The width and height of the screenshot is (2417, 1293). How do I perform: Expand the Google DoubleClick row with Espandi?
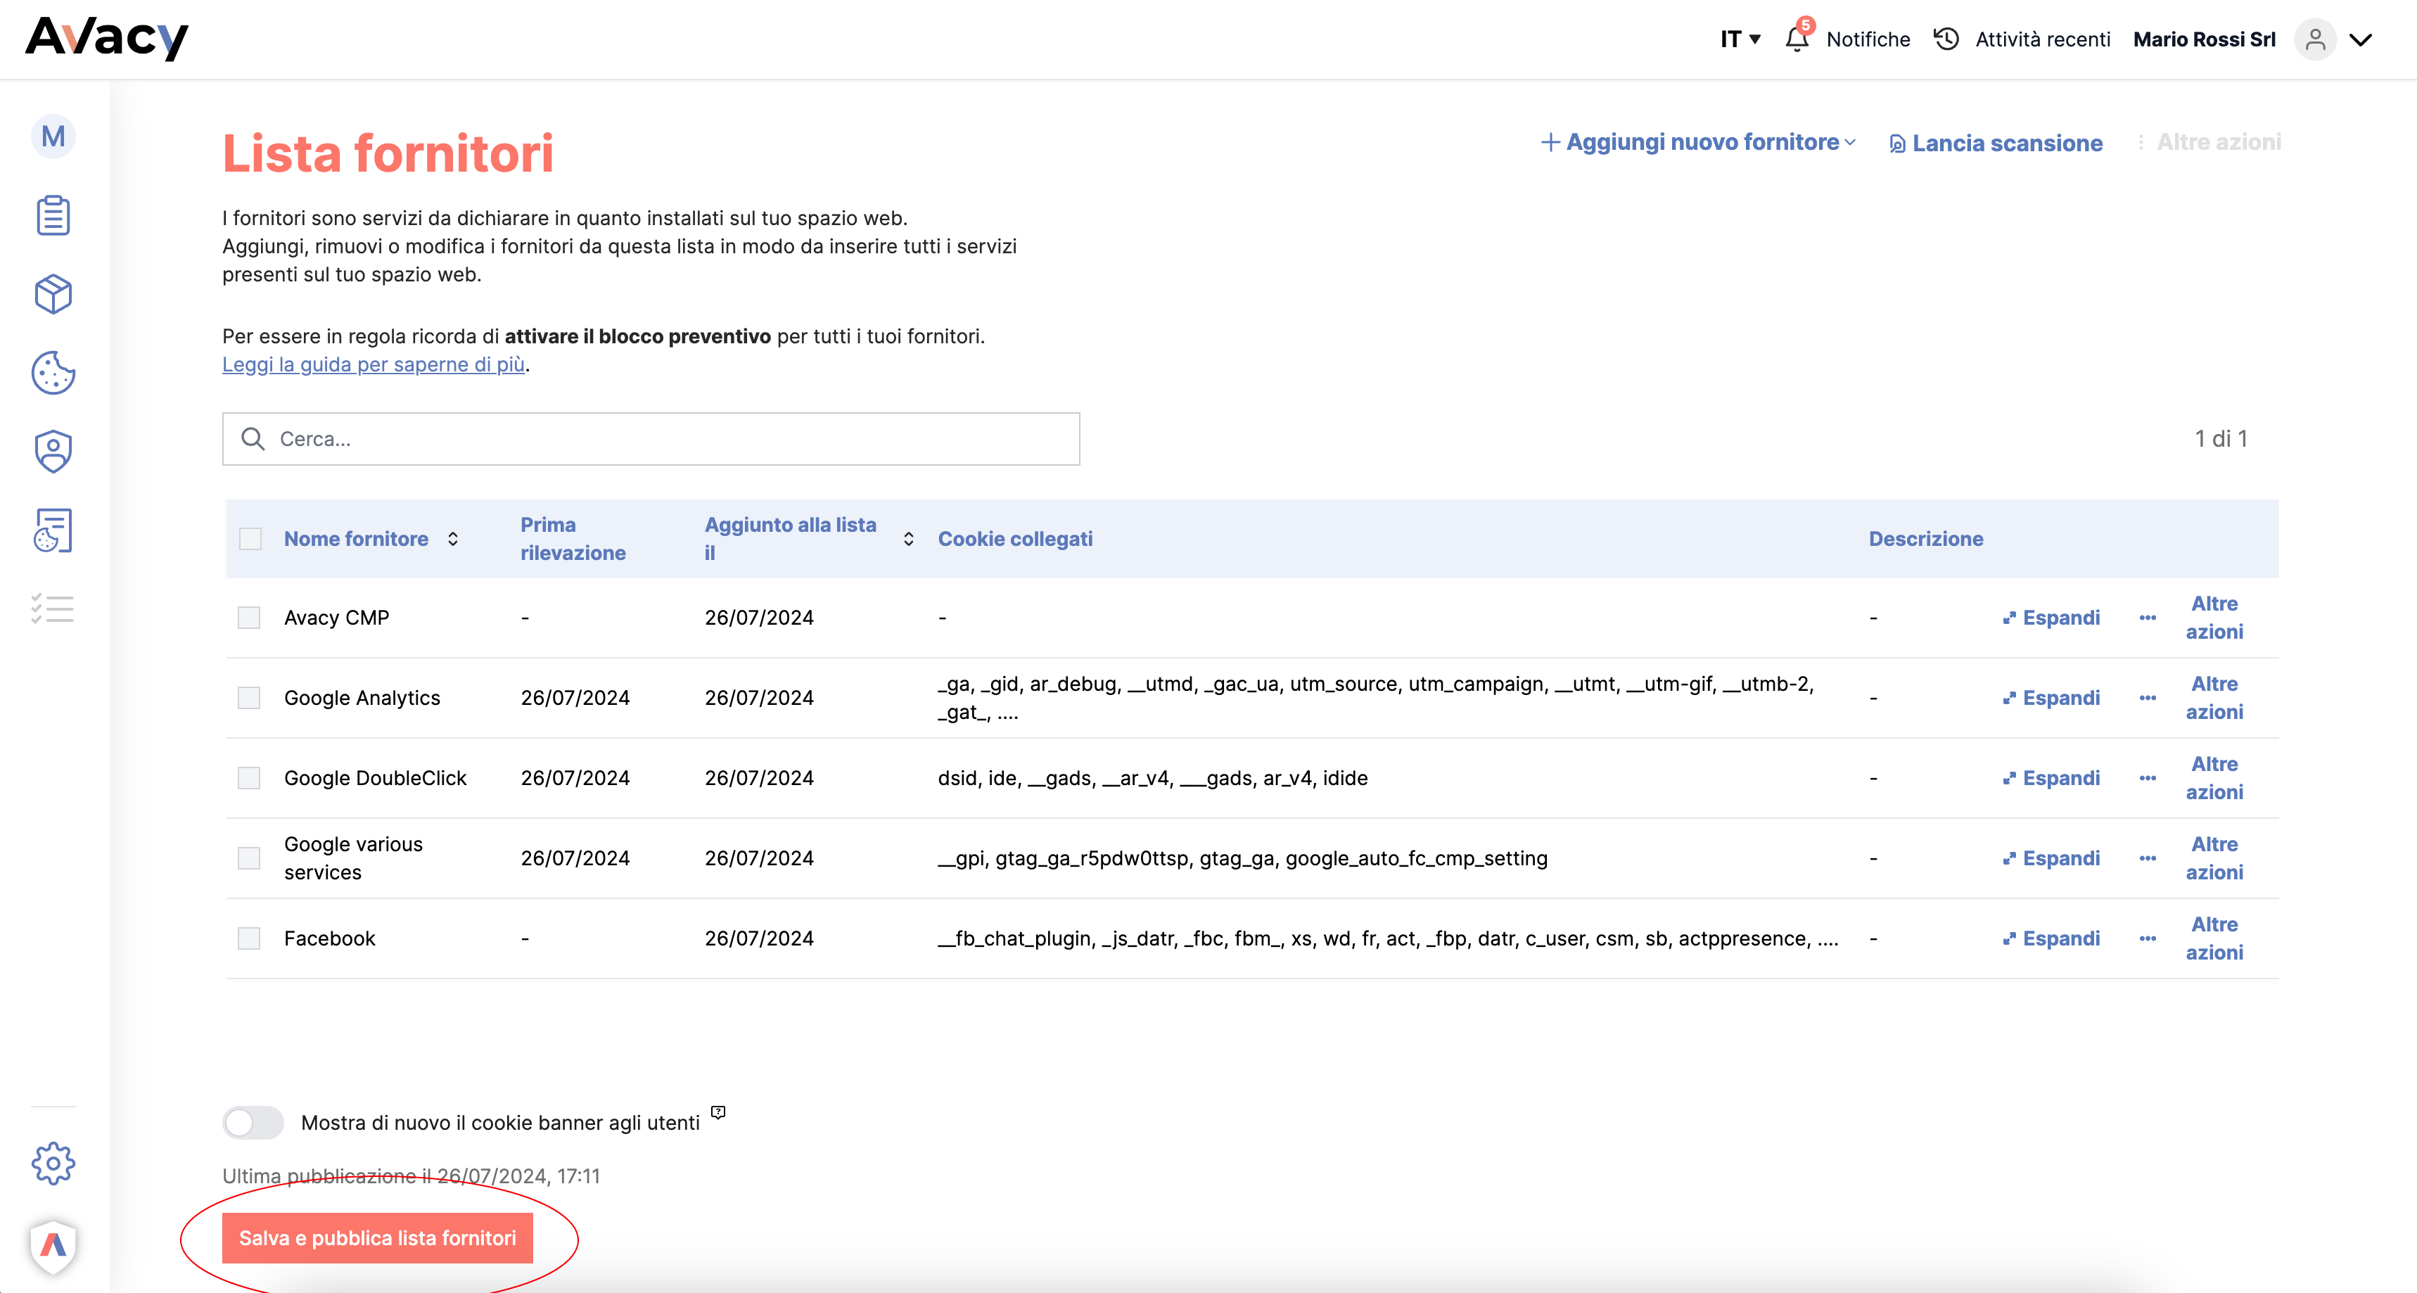(2051, 779)
